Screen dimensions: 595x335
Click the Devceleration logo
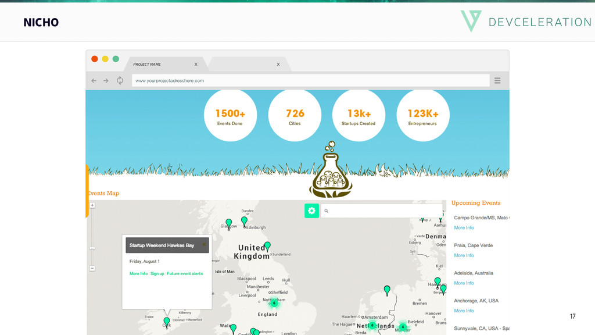click(526, 22)
